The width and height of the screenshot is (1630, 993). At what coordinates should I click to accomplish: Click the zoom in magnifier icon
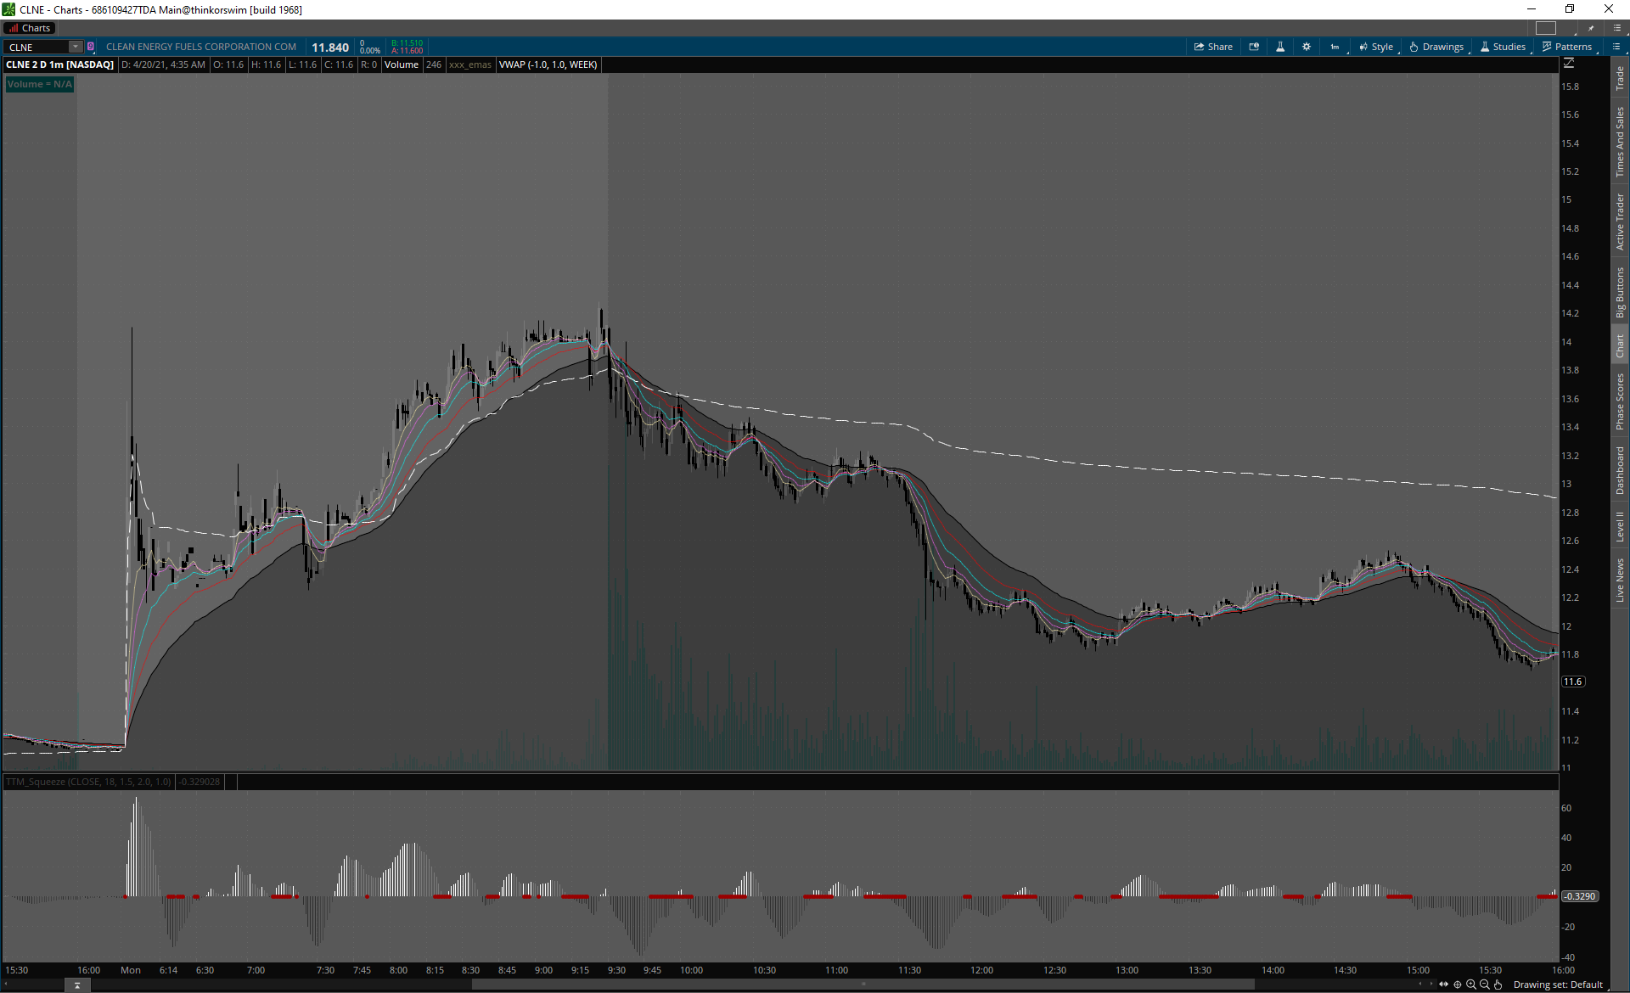click(1471, 985)
